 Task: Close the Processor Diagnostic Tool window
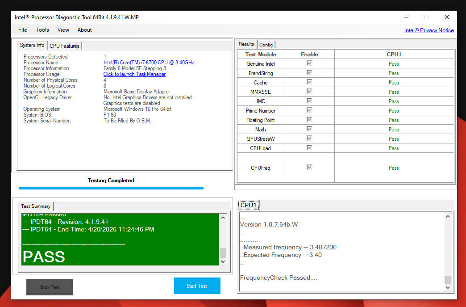pos(446,17)
